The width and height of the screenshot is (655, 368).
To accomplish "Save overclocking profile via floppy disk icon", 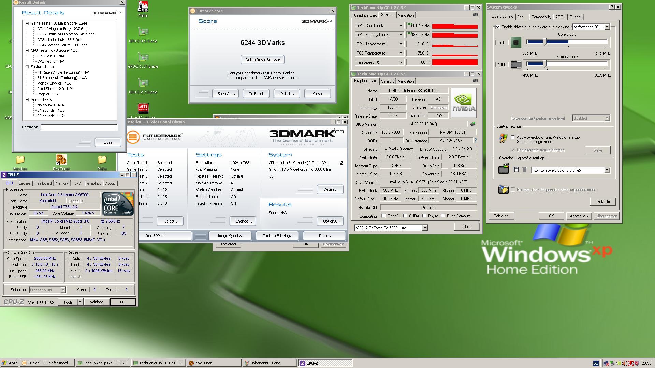I will (x=516, y=170).
